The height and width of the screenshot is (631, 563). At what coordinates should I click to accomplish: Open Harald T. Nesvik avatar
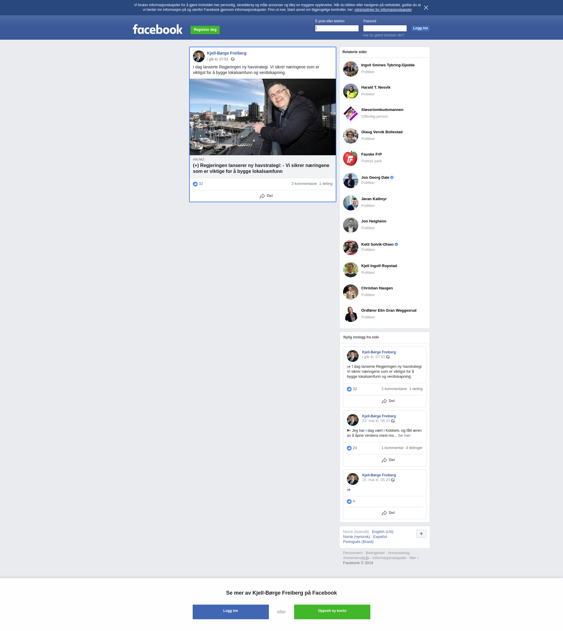click(x=350, y=91)
